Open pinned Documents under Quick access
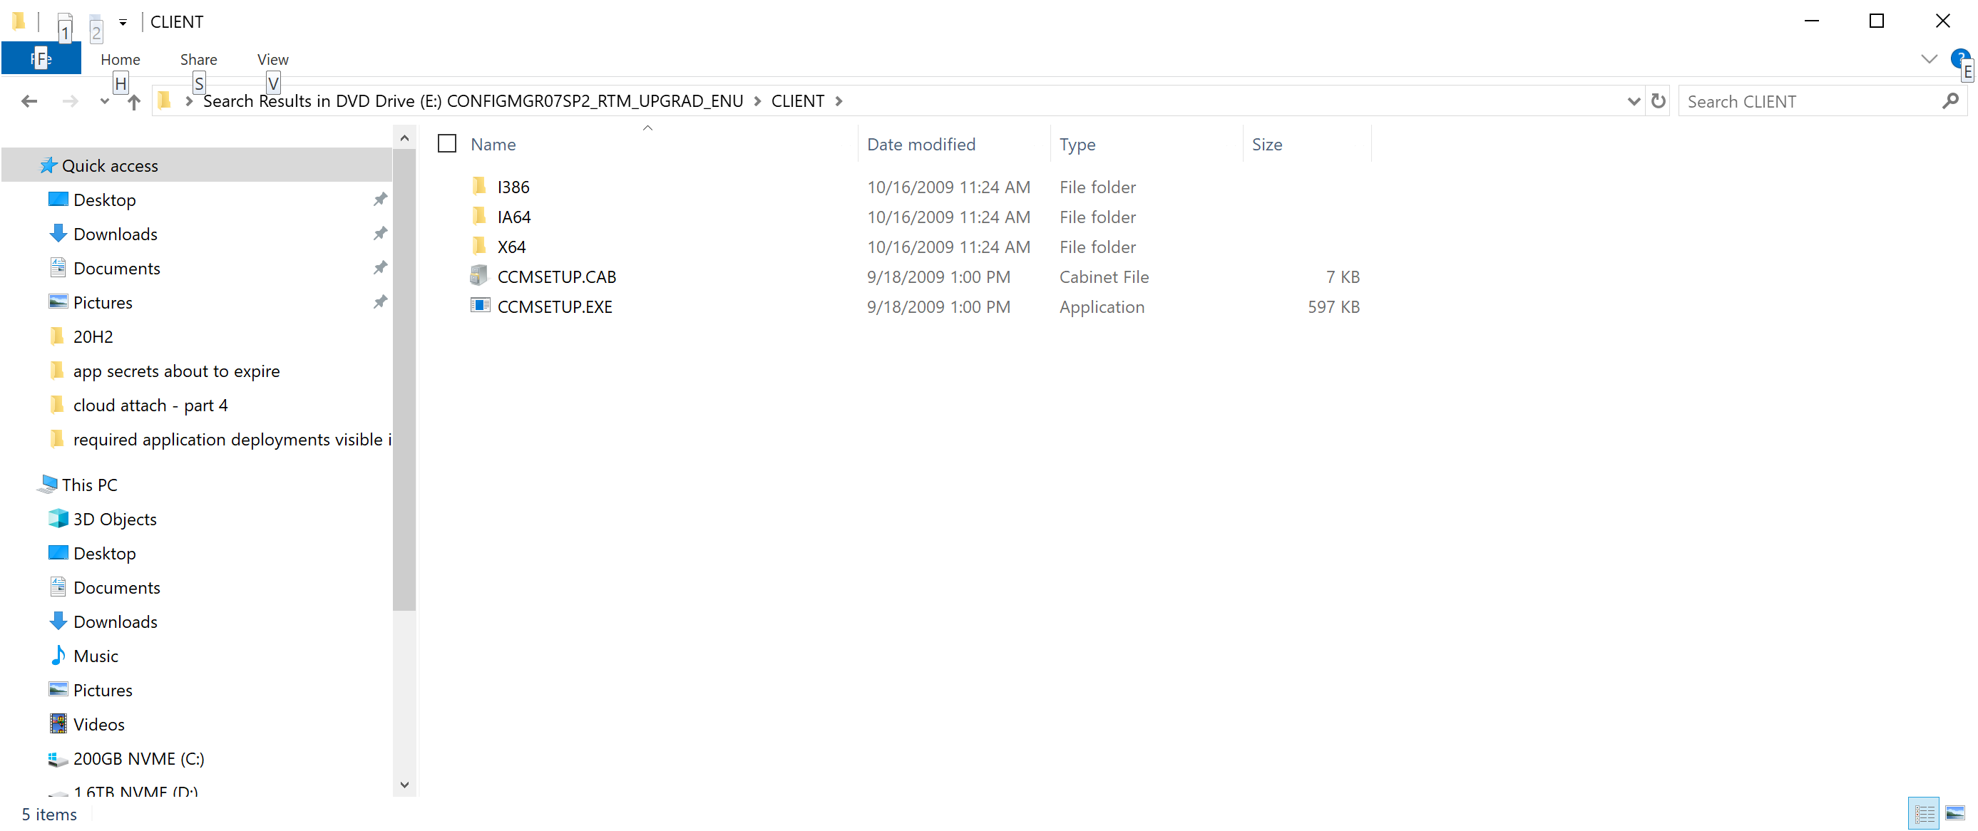The width and height of the screenshot is (1978, 831). coord(117,268)
